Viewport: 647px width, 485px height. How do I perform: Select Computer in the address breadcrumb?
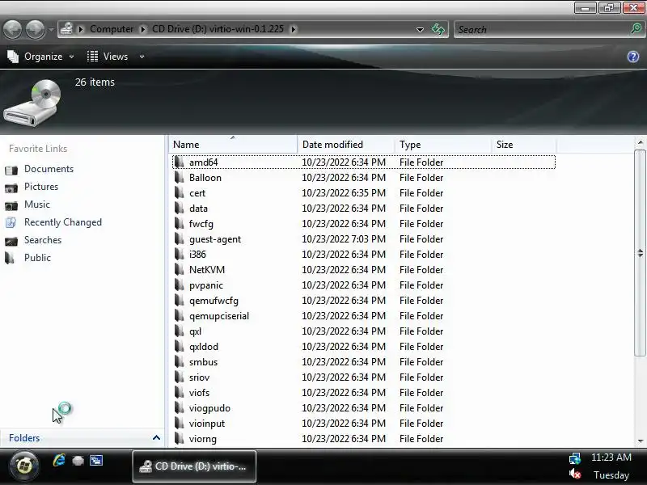click(x=112, y=29)
